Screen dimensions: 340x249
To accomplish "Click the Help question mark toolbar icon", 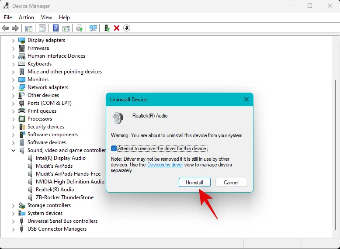I will coord(56,28).
